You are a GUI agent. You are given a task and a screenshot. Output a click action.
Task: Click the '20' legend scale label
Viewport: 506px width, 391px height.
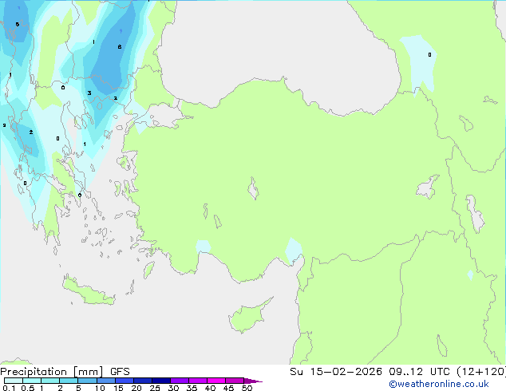(x=136, y=388)
